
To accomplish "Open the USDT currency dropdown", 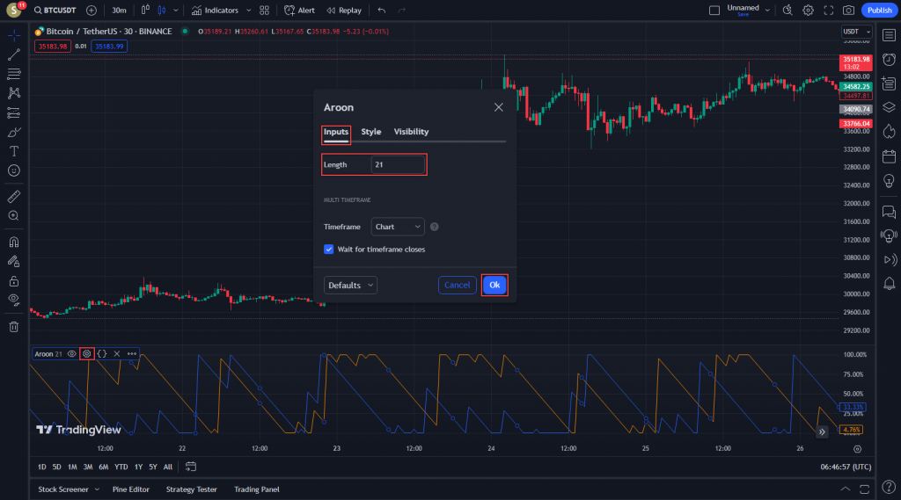I will coord(853,32).
